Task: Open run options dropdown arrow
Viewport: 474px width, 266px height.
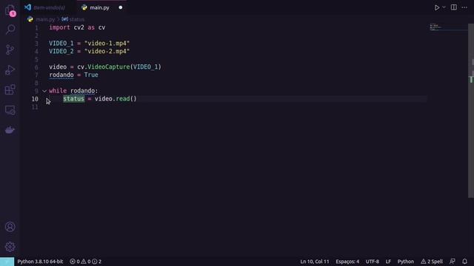Action: (444, 7)
